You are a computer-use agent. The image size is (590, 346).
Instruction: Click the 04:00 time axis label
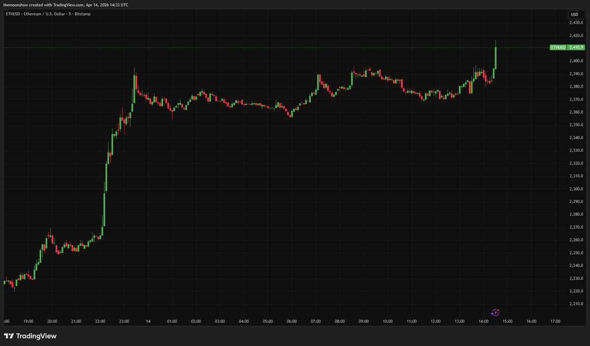tap(244, 321)
